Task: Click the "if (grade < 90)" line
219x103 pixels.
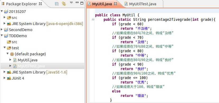Action: tap(128, 64)
